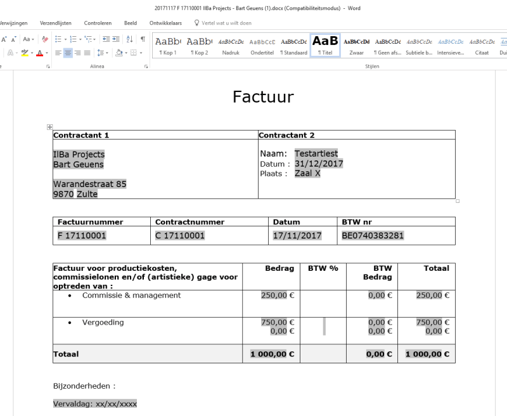Click the Factuur title text
Image resolution: width=507 pixels, height=416 pixels.
[263, 97]
